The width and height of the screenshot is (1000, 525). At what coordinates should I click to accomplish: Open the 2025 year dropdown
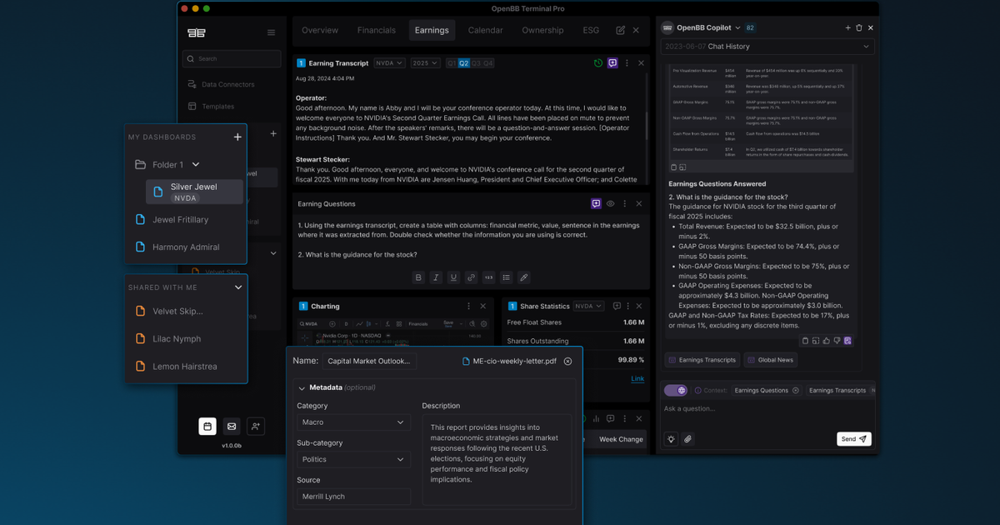[x=425, y=63]
